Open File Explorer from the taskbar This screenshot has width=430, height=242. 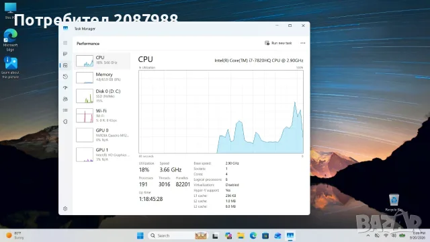click(241, 236)
